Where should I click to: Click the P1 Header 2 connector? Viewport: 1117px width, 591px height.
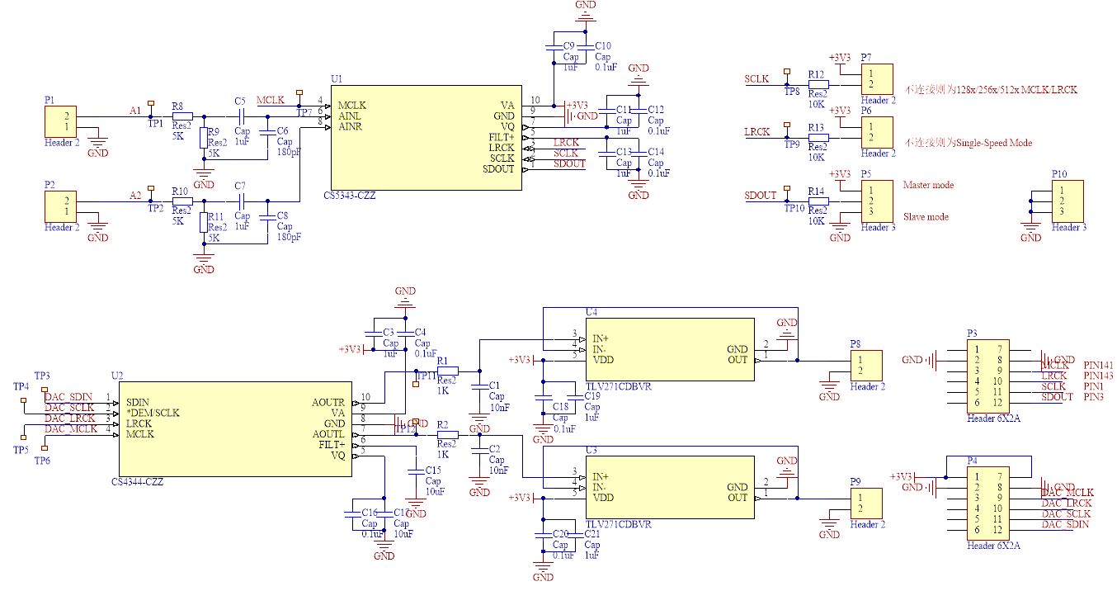[x=61, y=121]
